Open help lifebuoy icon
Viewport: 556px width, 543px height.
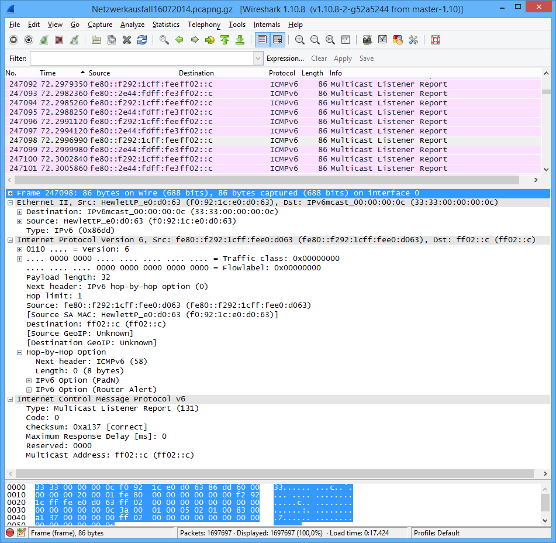click(x=436, y=40)
